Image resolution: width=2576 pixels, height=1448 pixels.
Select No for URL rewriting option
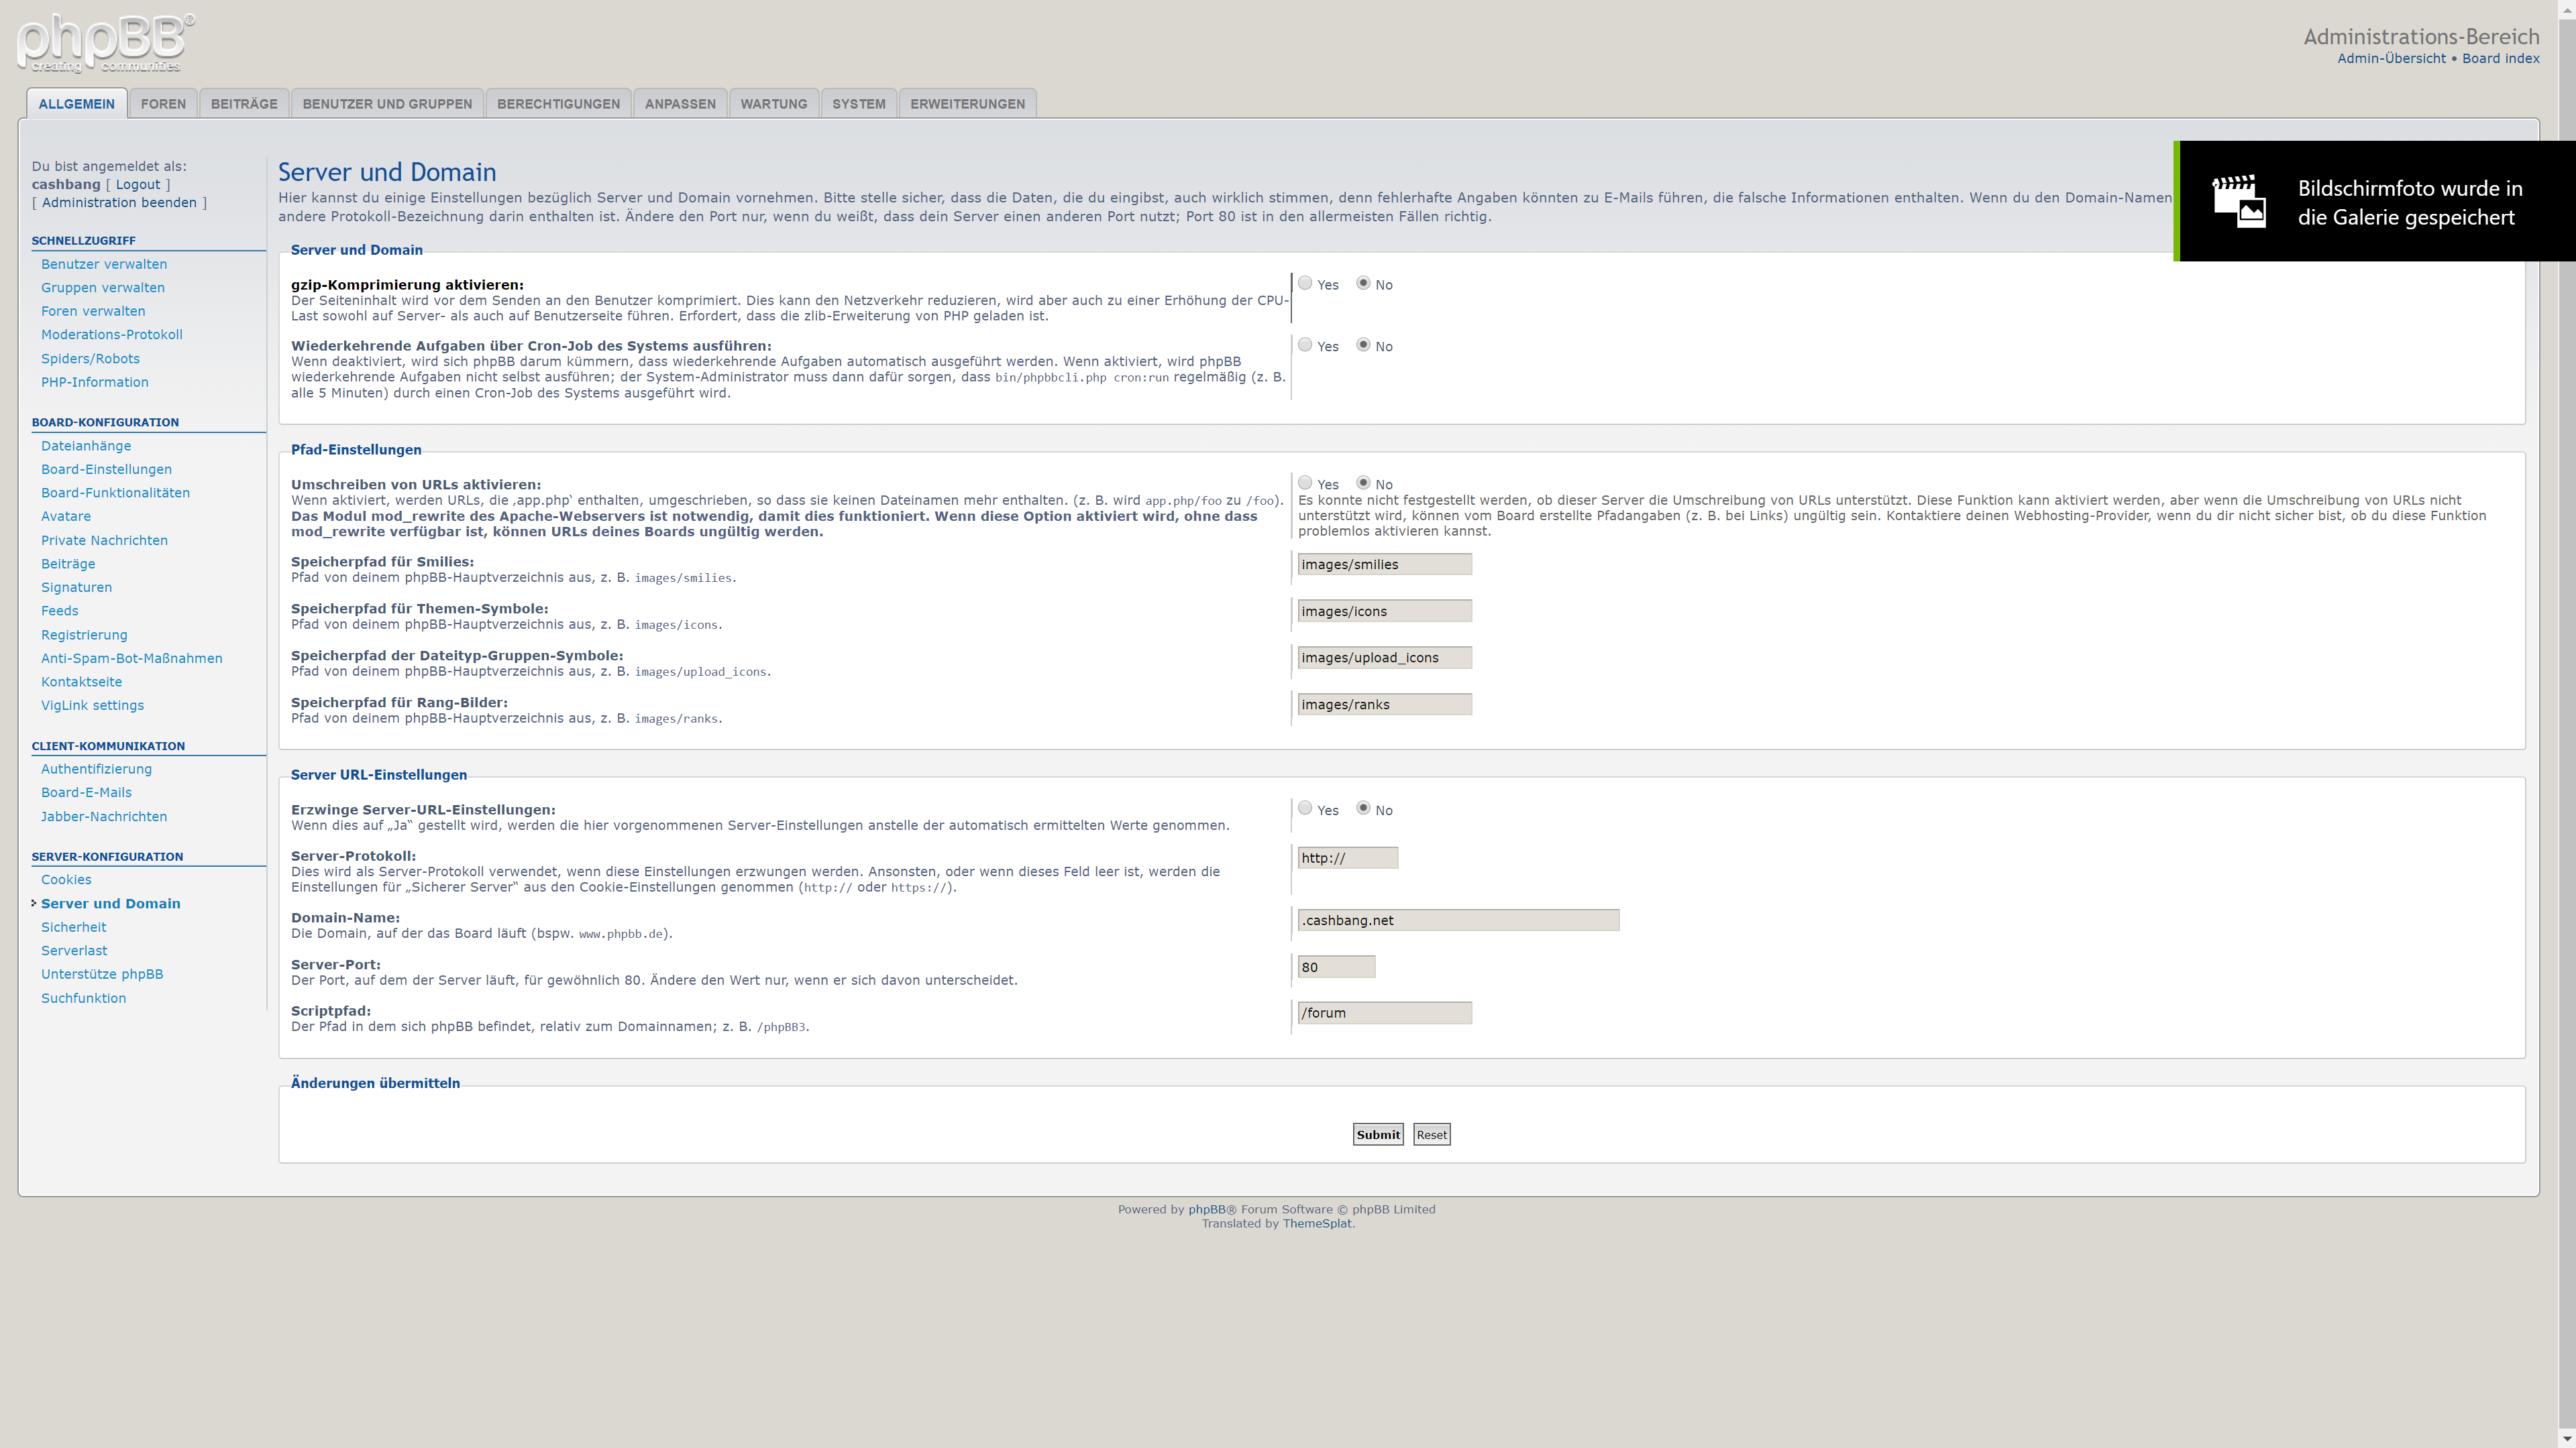(x=1363, y=483)
